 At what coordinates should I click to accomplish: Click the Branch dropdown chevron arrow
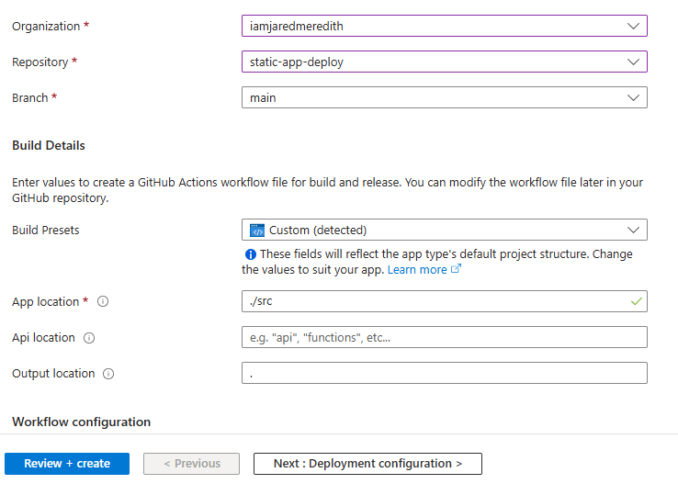(x=633, y=97)
